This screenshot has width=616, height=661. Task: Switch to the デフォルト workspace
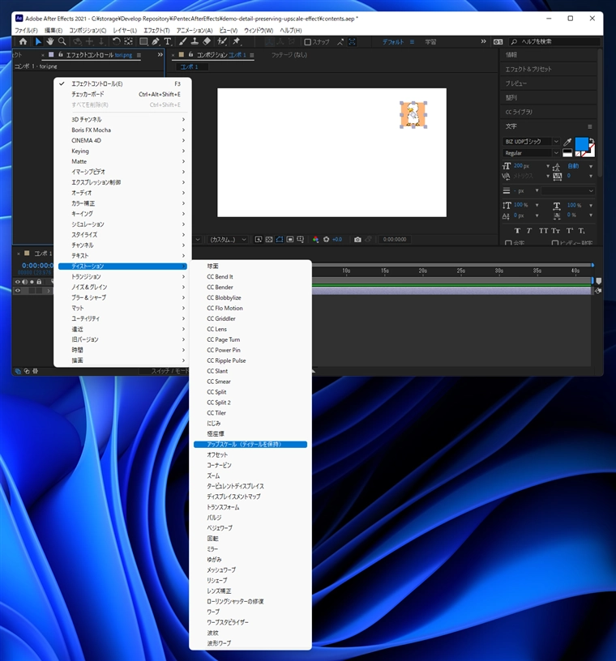pos(393,41)
